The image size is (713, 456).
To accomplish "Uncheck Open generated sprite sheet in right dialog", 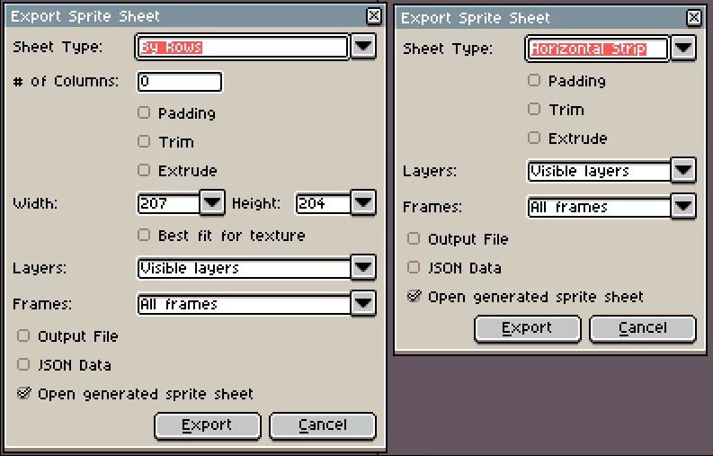I will (x=414, y=296).
